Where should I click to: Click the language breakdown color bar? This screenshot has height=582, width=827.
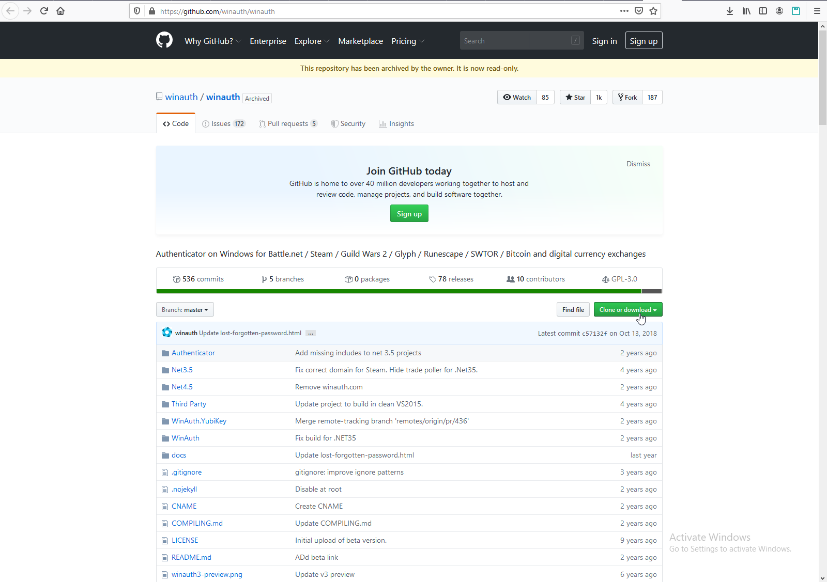click(409, 291)
